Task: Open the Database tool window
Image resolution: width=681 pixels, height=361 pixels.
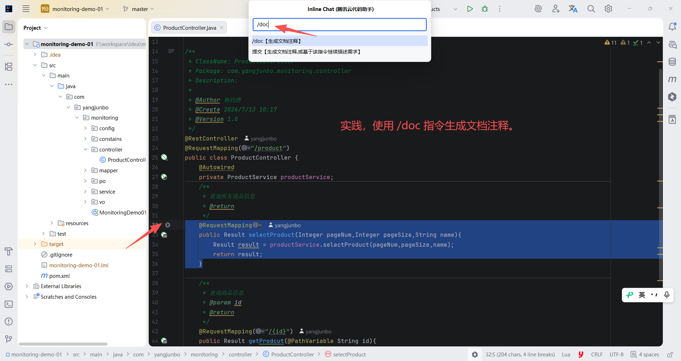Action: (x=672, y=62)
